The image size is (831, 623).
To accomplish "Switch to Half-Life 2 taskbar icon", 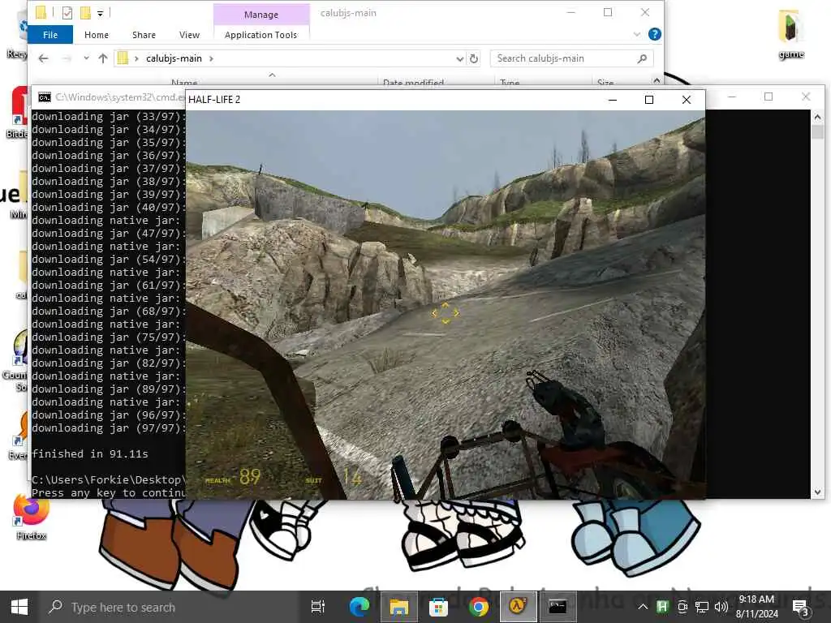I will click(518, 607).
